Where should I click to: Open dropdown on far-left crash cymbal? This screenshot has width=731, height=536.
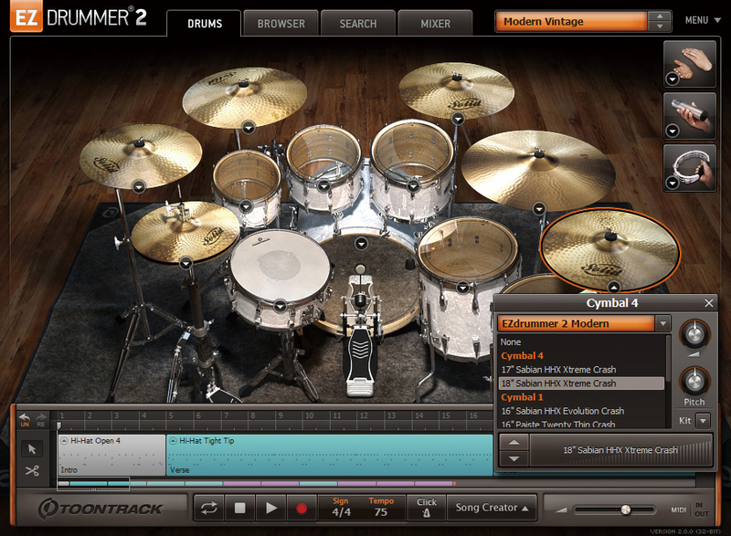(139, 187)
